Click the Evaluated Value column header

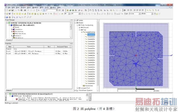pos(62,47)
